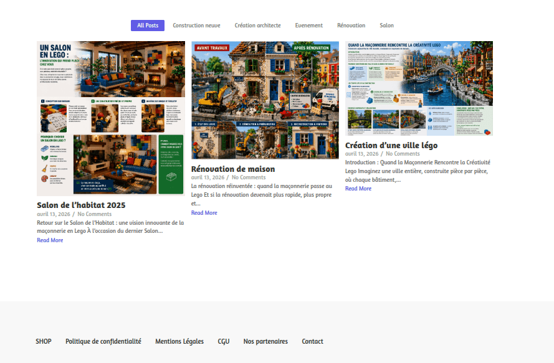Read More of Salon de l'habitat post
Viewport: 554px width, 363px height.
[x=50, y=240]
